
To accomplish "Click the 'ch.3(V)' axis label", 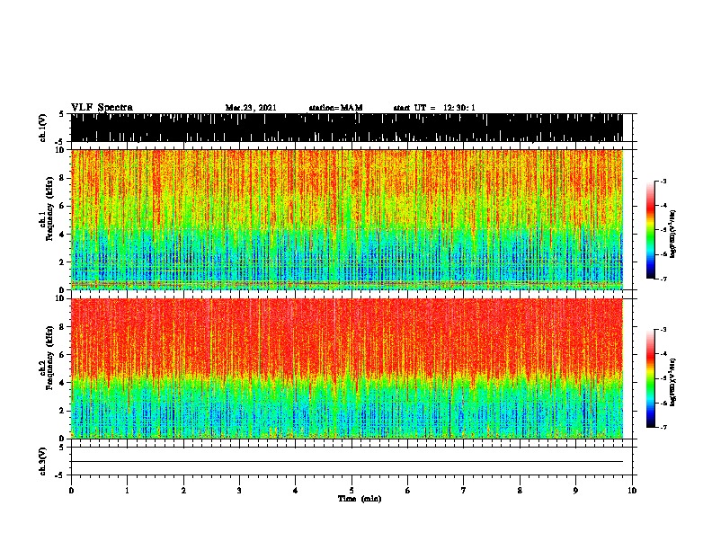I will click(42, 461).
